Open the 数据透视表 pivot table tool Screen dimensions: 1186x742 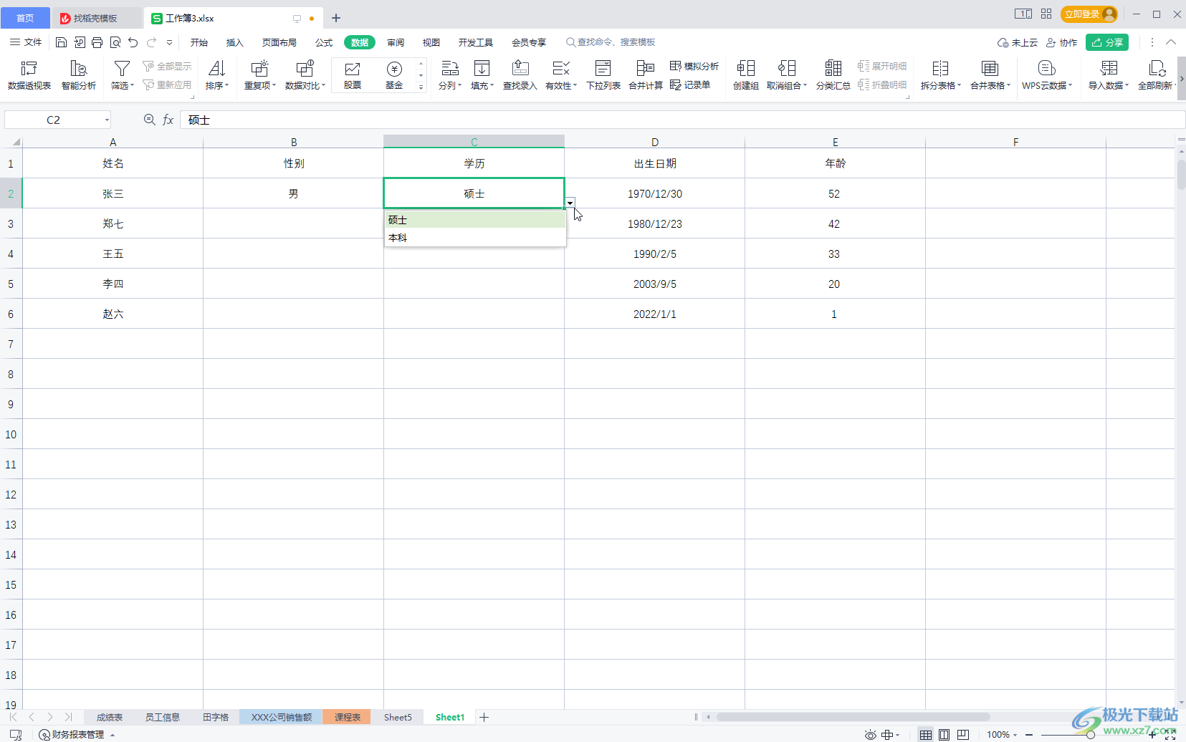tap(29, 75)
